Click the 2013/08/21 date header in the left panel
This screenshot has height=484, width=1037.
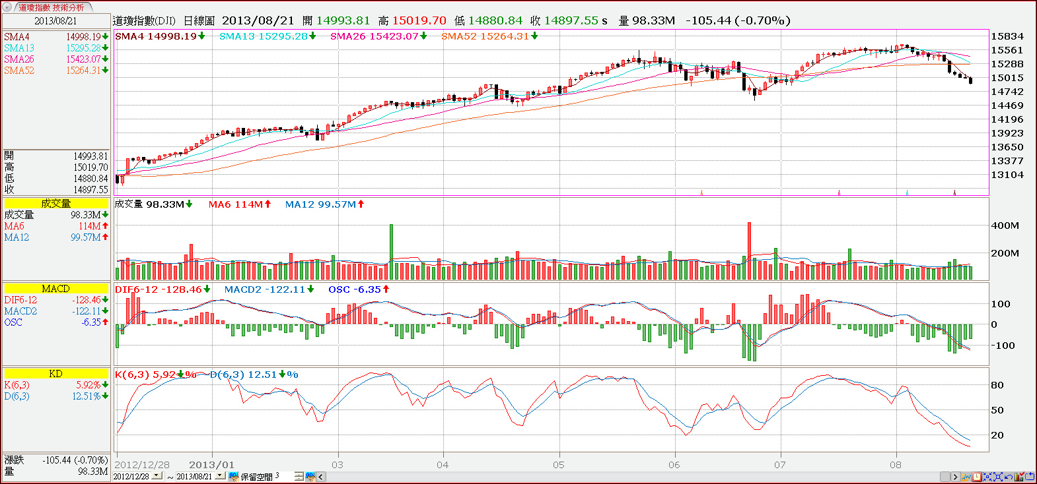(56, 21)
